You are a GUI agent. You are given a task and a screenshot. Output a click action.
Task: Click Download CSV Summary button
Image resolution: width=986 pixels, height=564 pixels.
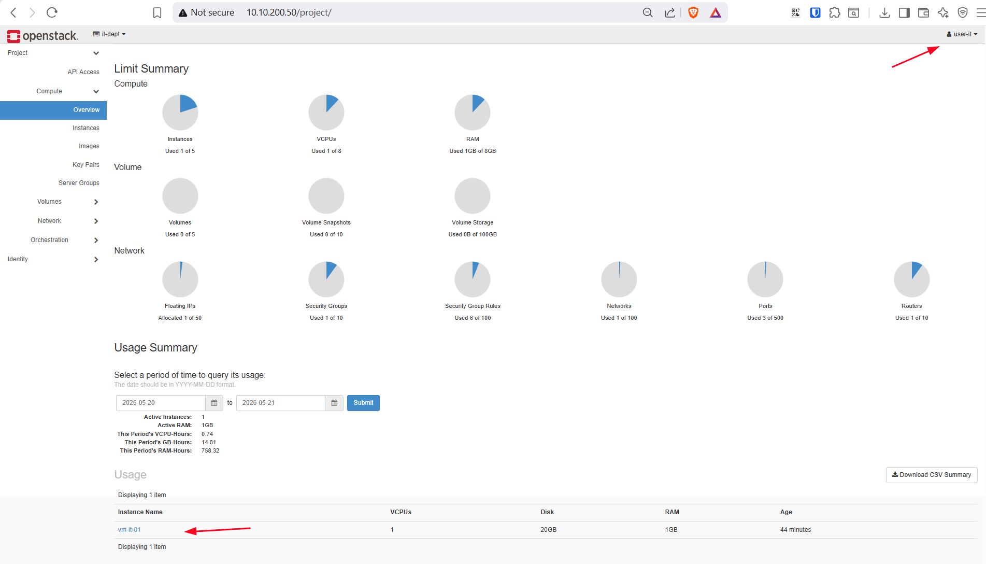click(932, 475)
